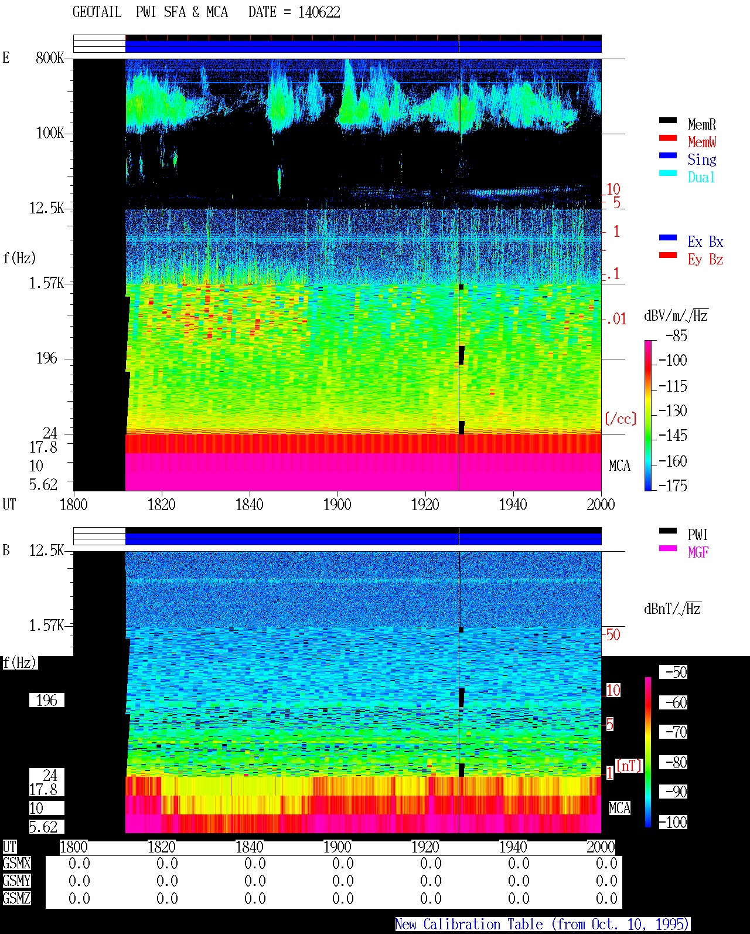
Task: Select the "-80" color scale value
Action: click(x=673, y=762)
